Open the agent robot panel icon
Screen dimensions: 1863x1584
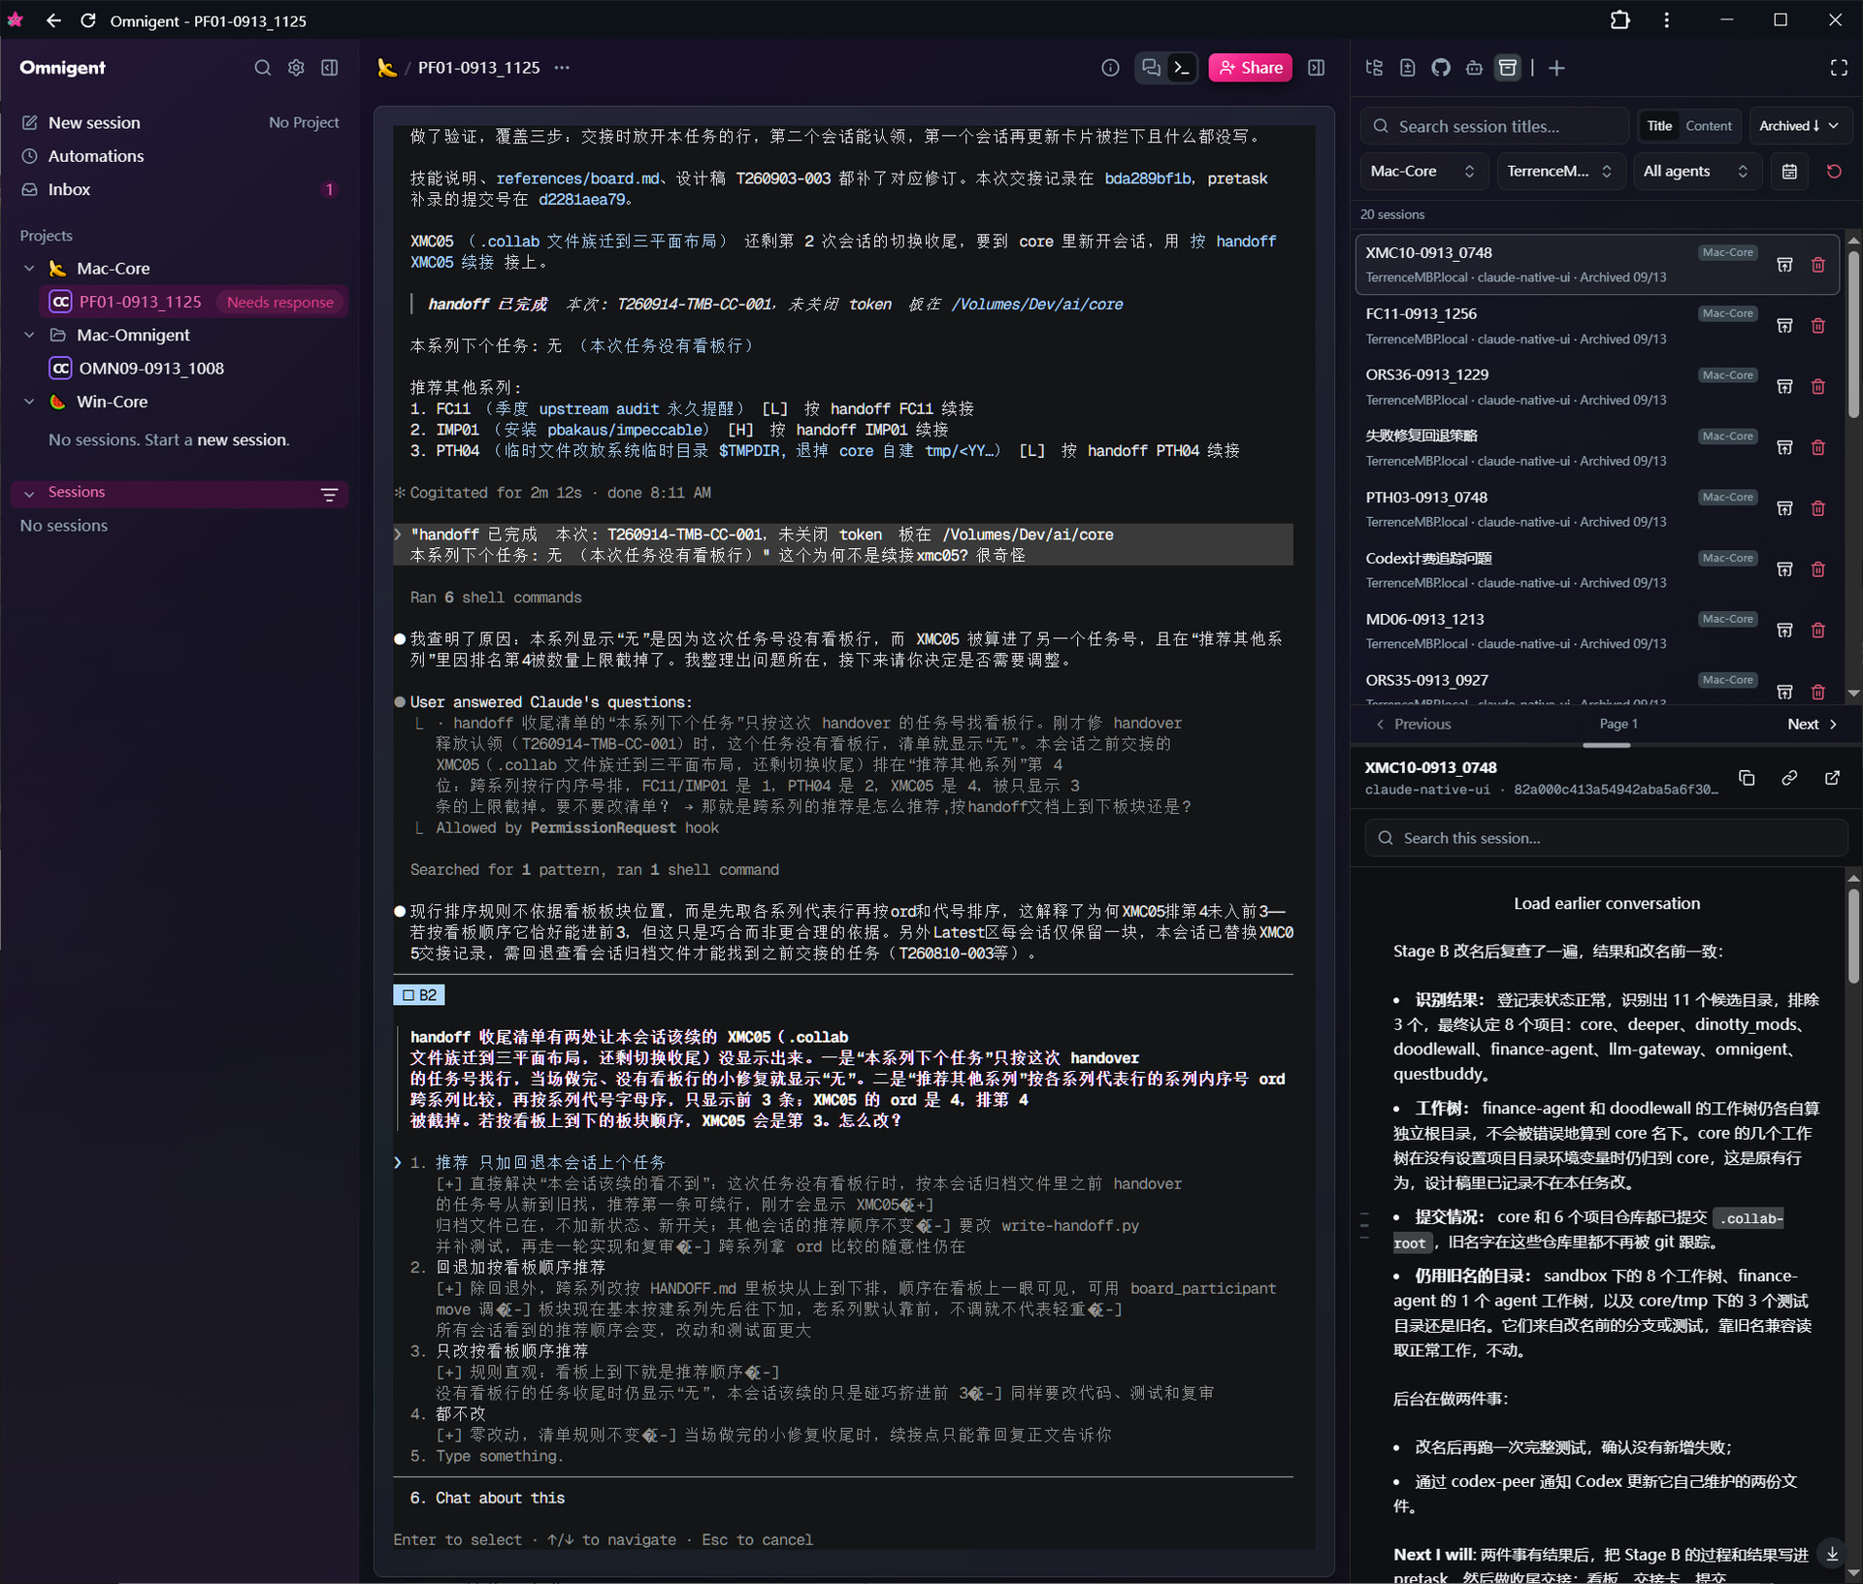click(1474, 68)
